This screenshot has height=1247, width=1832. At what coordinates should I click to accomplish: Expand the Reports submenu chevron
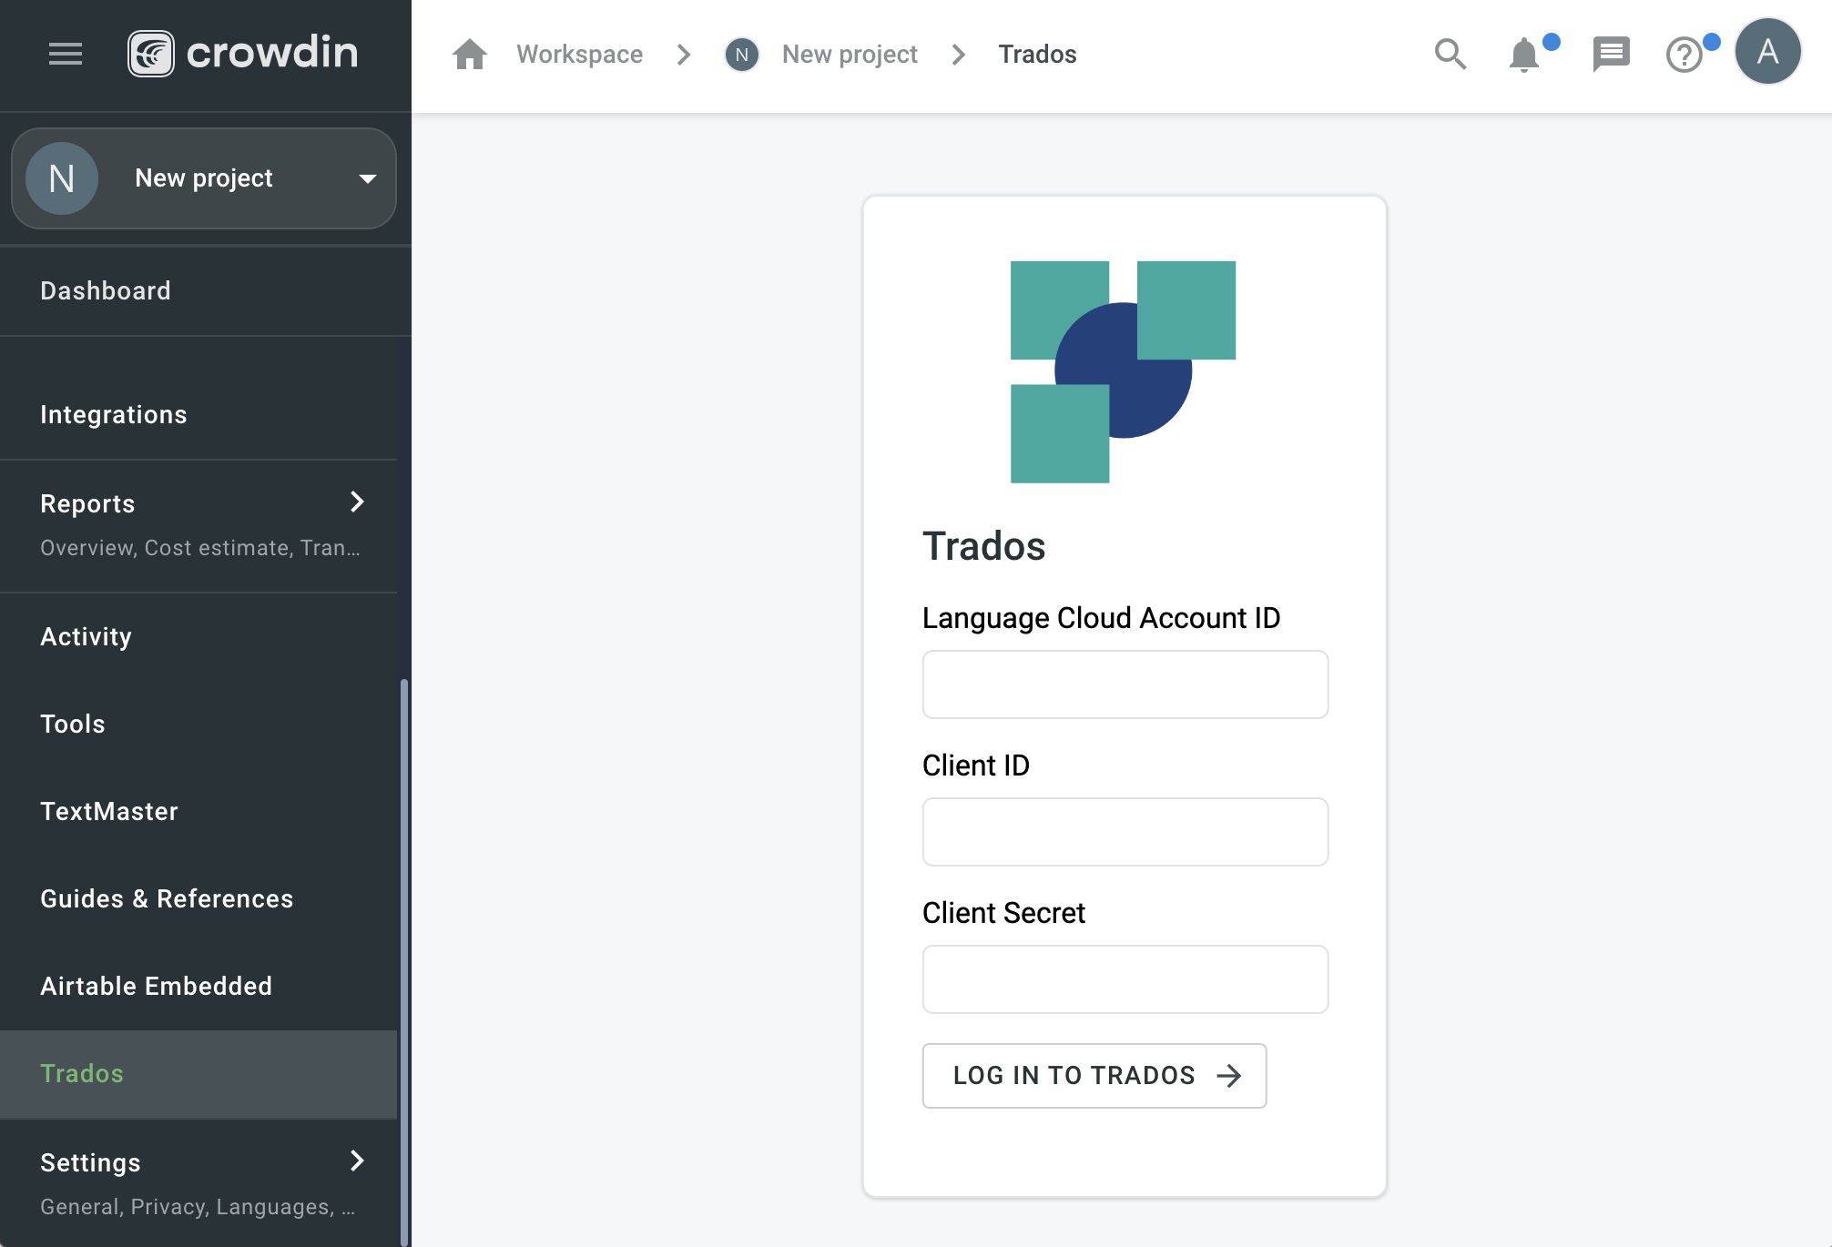tap(358, 502)
